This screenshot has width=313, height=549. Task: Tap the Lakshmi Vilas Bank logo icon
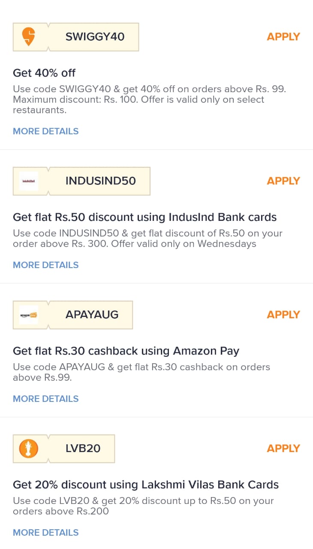[x=29, y=449]
